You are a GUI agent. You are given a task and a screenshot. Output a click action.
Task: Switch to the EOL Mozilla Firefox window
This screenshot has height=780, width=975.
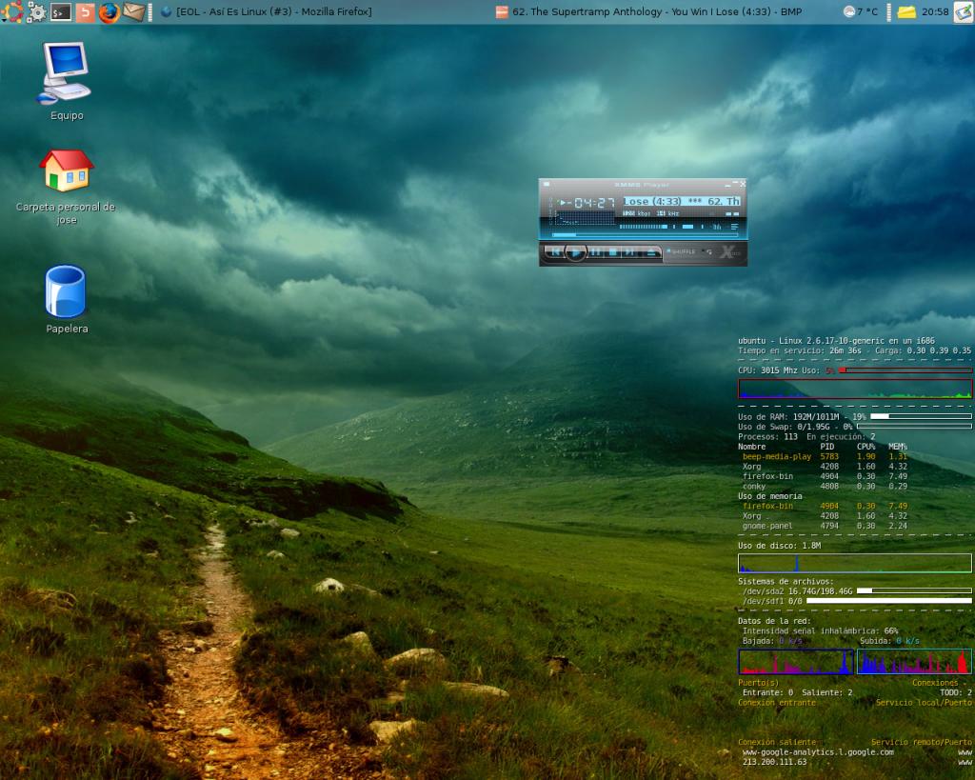267,11
